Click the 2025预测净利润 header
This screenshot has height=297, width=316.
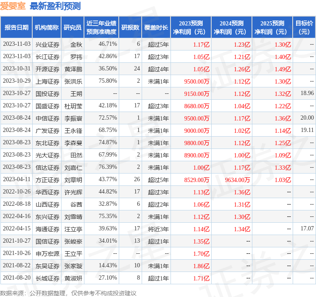[x=272, y=28]
